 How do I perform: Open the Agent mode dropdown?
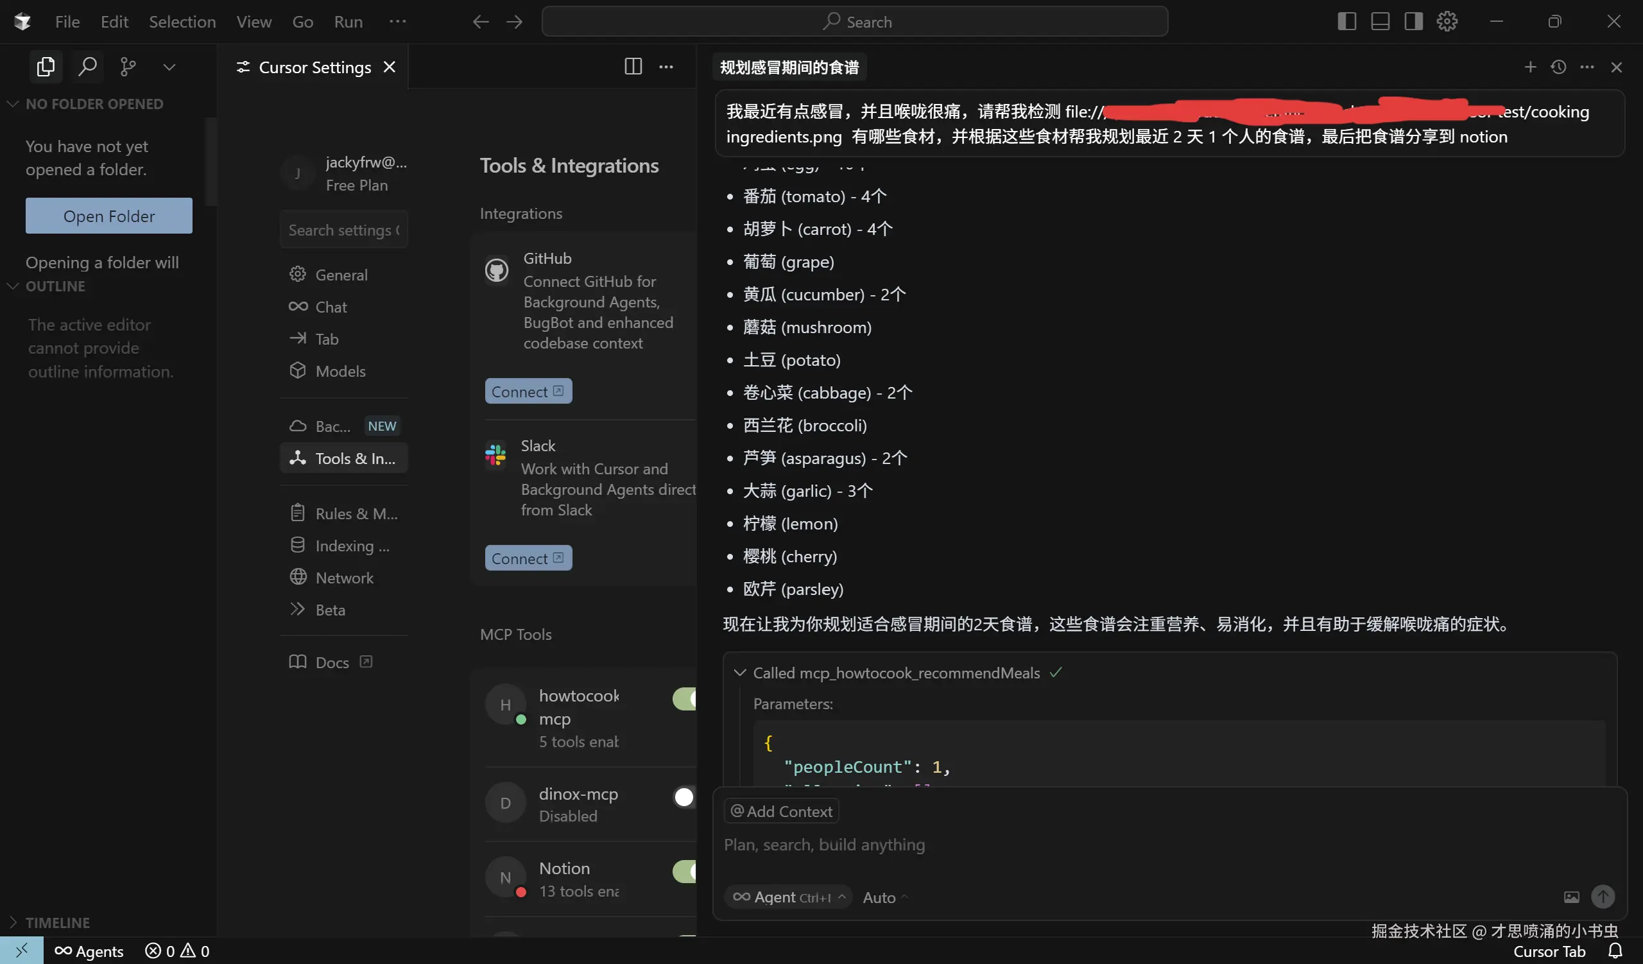coord(787,897)
